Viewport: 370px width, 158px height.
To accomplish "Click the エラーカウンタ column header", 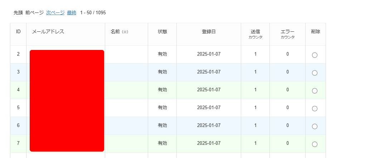I will tap(287, 34).
